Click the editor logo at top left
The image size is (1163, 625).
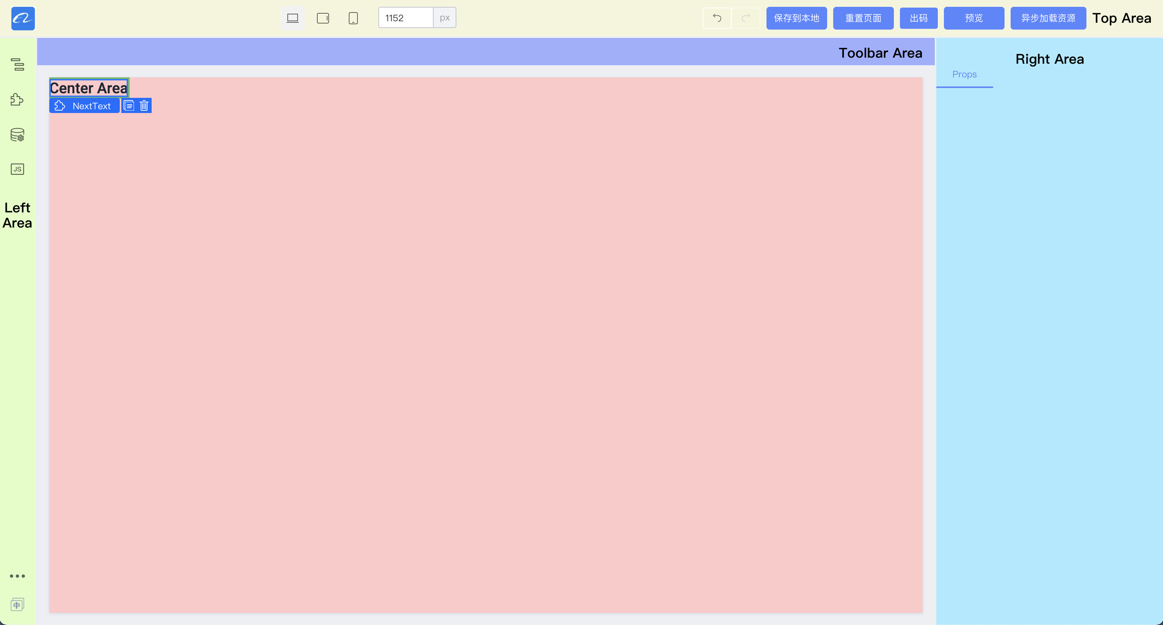click(22, 19)
